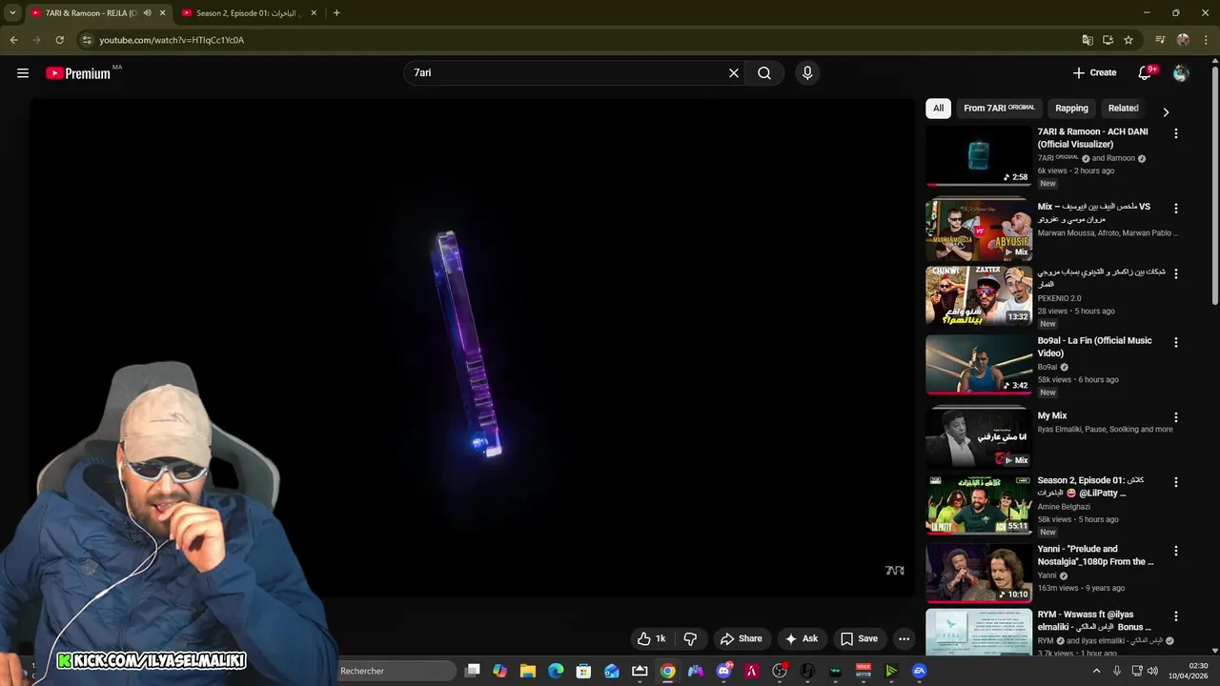1220x686 pixels.
Task: Open YouTube notifications bell
Action: coord(1145,73)
